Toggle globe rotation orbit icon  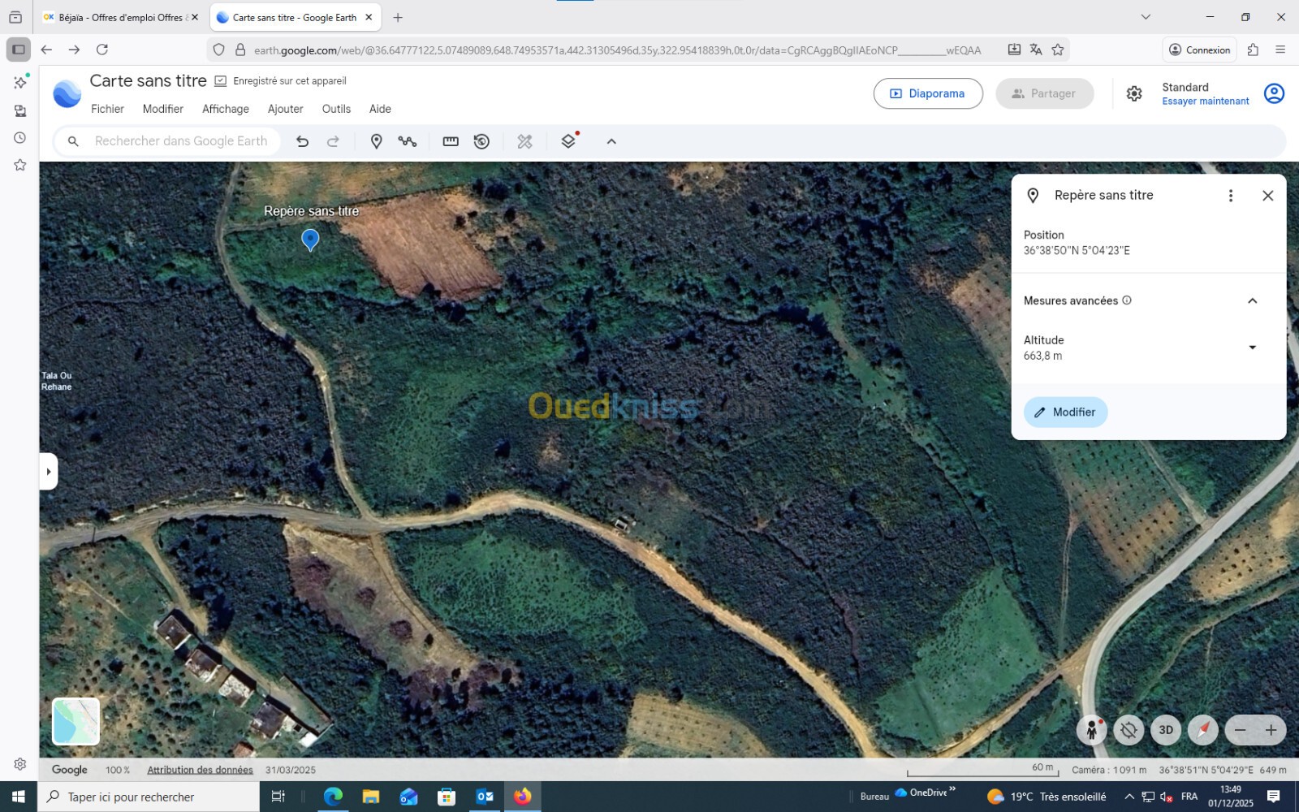point(1129,730)
